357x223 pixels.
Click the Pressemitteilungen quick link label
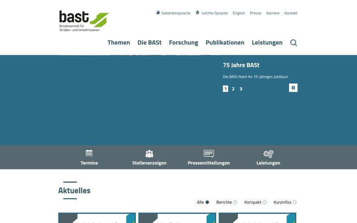click(209, 163)
